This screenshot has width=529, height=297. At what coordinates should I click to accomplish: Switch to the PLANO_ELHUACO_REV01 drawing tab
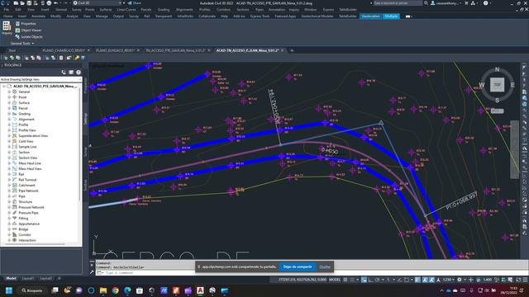pyautogui.click(x=115, y=50)
